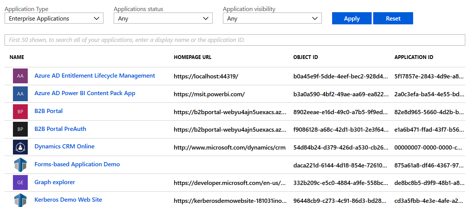Image resolution: width=474 pixels, height=207 pixels.
Task: Select the https://developer.microsoft.com/en-us/ URL cell
Action: coord(230,183)
